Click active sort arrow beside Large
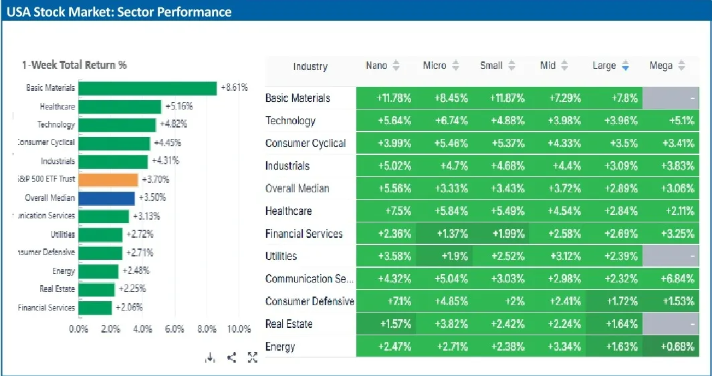 [625, 66]
